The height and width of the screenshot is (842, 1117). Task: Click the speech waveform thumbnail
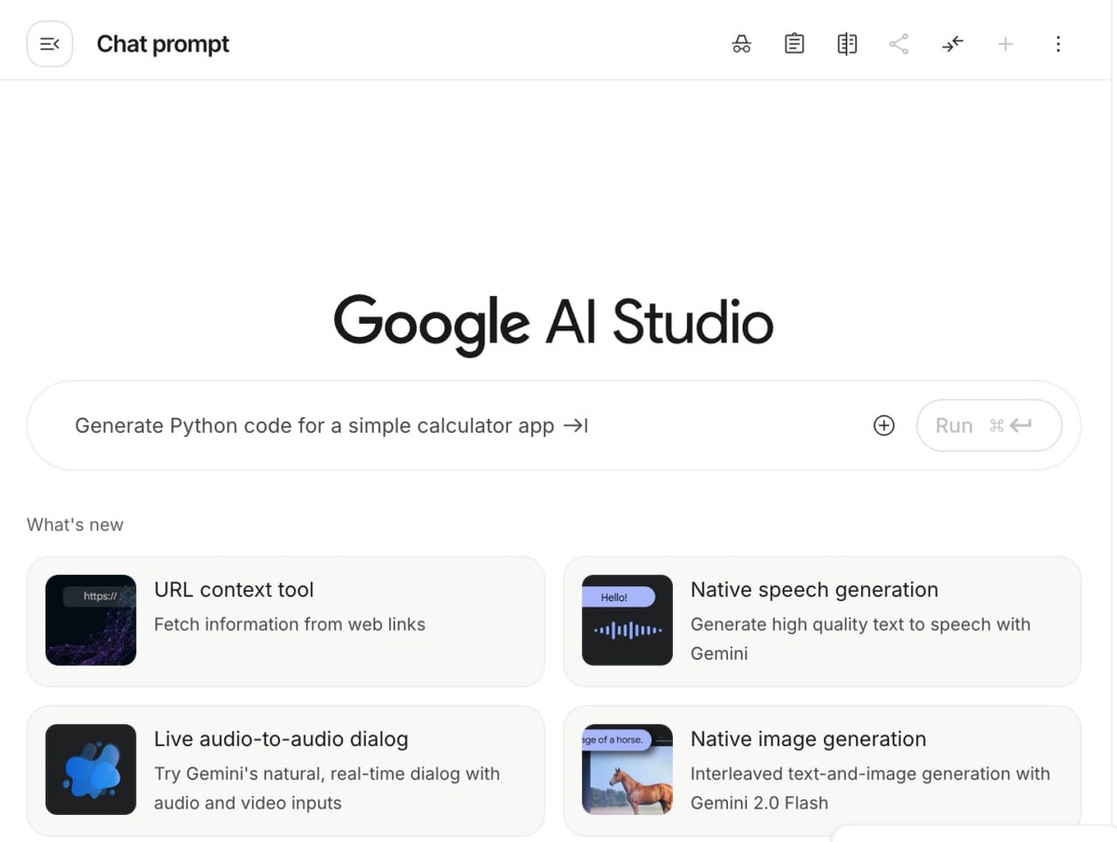coord(627,620)
